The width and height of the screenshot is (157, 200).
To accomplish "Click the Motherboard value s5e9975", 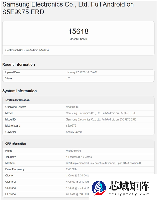I will pos(71,126).
